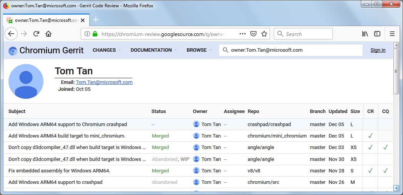Viewport: 403px width, 195px height.
Task: Open 'Fix embedded assembly for Windows ARM64' change
Action: click(59, 171)
